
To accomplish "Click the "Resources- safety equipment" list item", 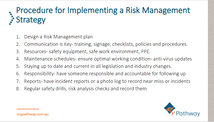I will [87, 51].
